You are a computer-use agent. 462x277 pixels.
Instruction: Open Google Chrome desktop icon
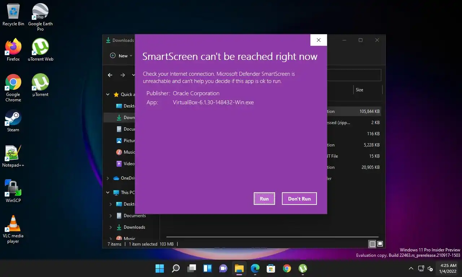click(13, 88)
